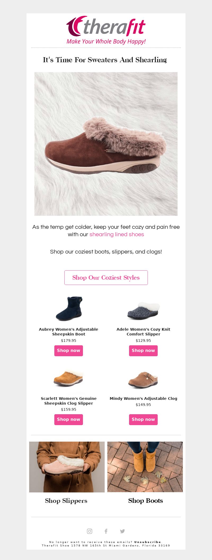Click the tan boots on brick photo
This screenshot has width=212, height=560.
(x=145, y=467)
